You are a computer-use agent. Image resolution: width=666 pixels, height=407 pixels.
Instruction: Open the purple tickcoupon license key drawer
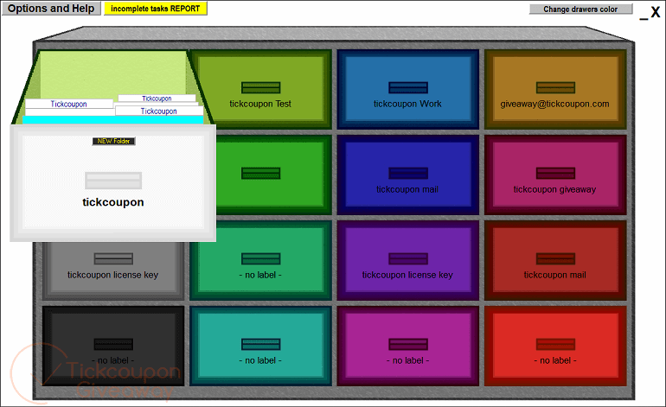coord(407,261)
